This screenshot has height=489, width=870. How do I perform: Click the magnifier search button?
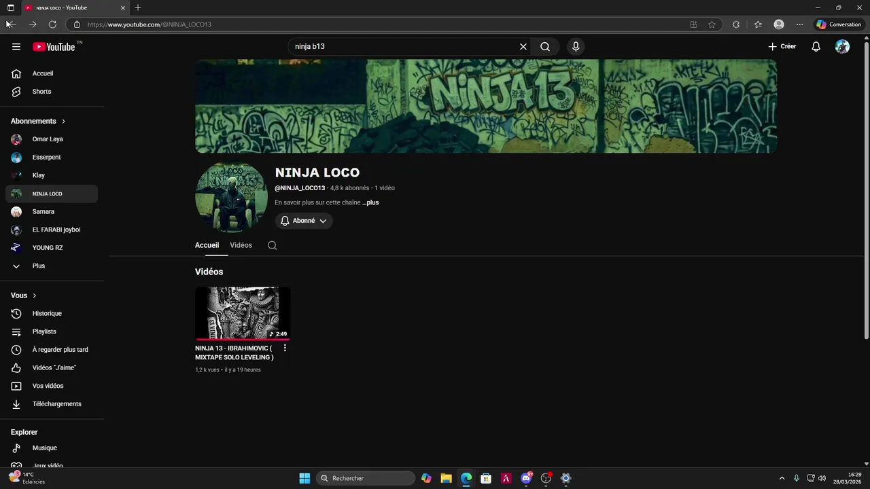[545, 47]
